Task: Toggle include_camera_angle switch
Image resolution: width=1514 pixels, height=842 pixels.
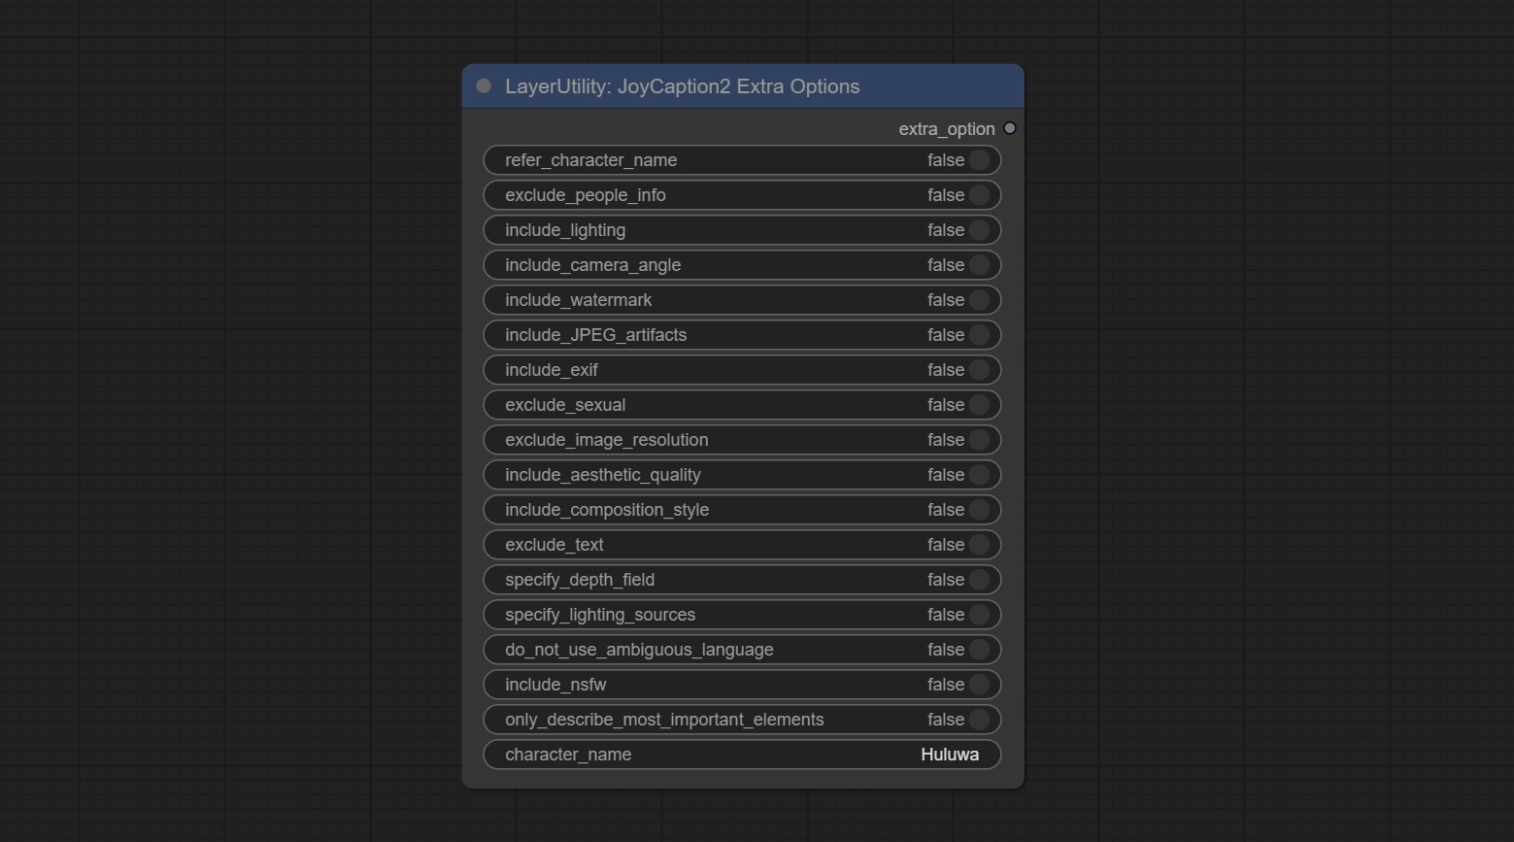Action: click(742, 265)
